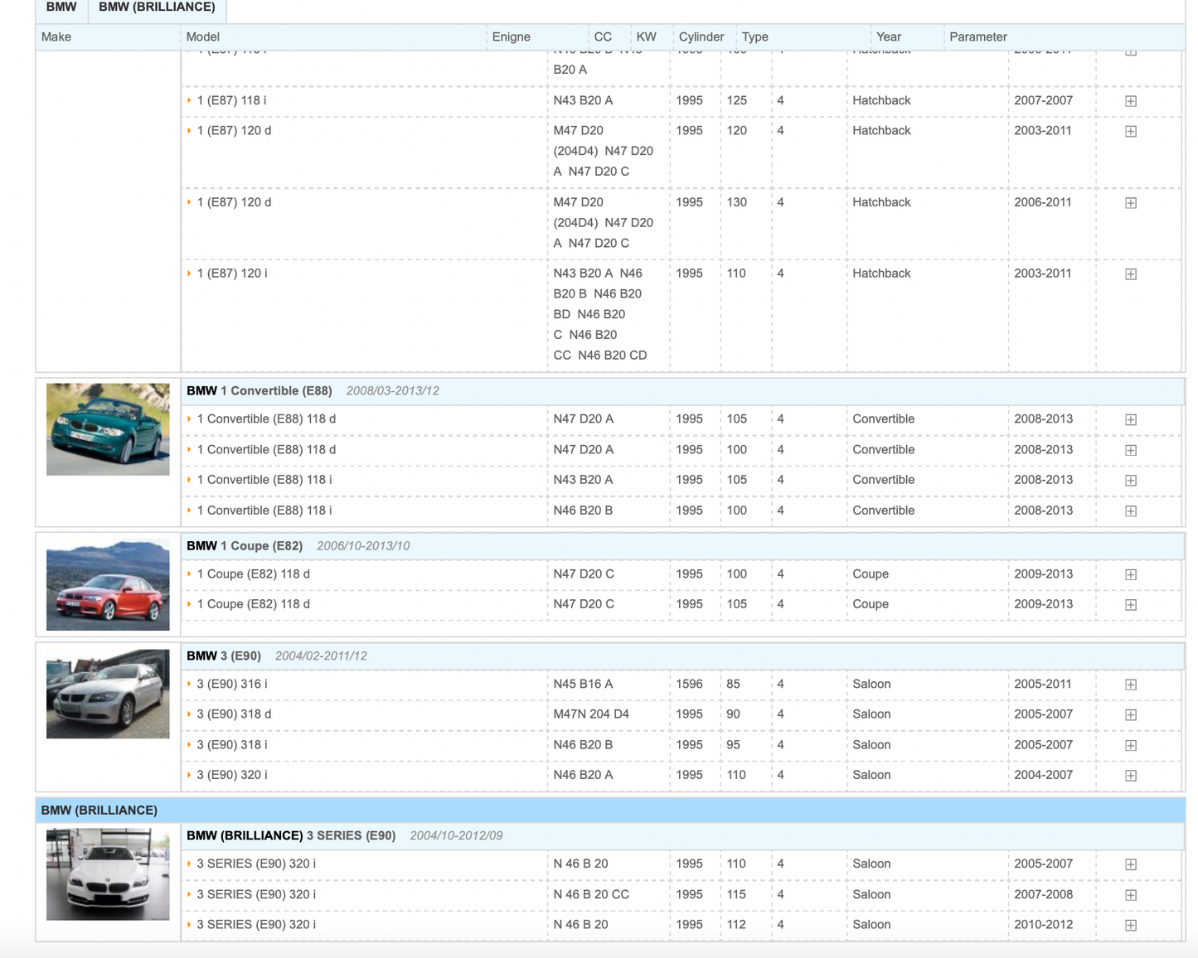
Task: Select the 2008/03-2013/12 date range
Action: pos(393,390)
